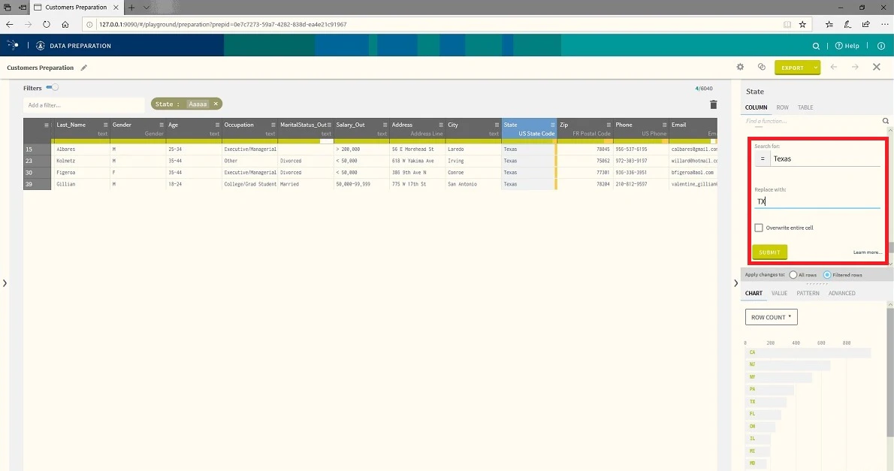Open the Learn more link

pos(867,252)
